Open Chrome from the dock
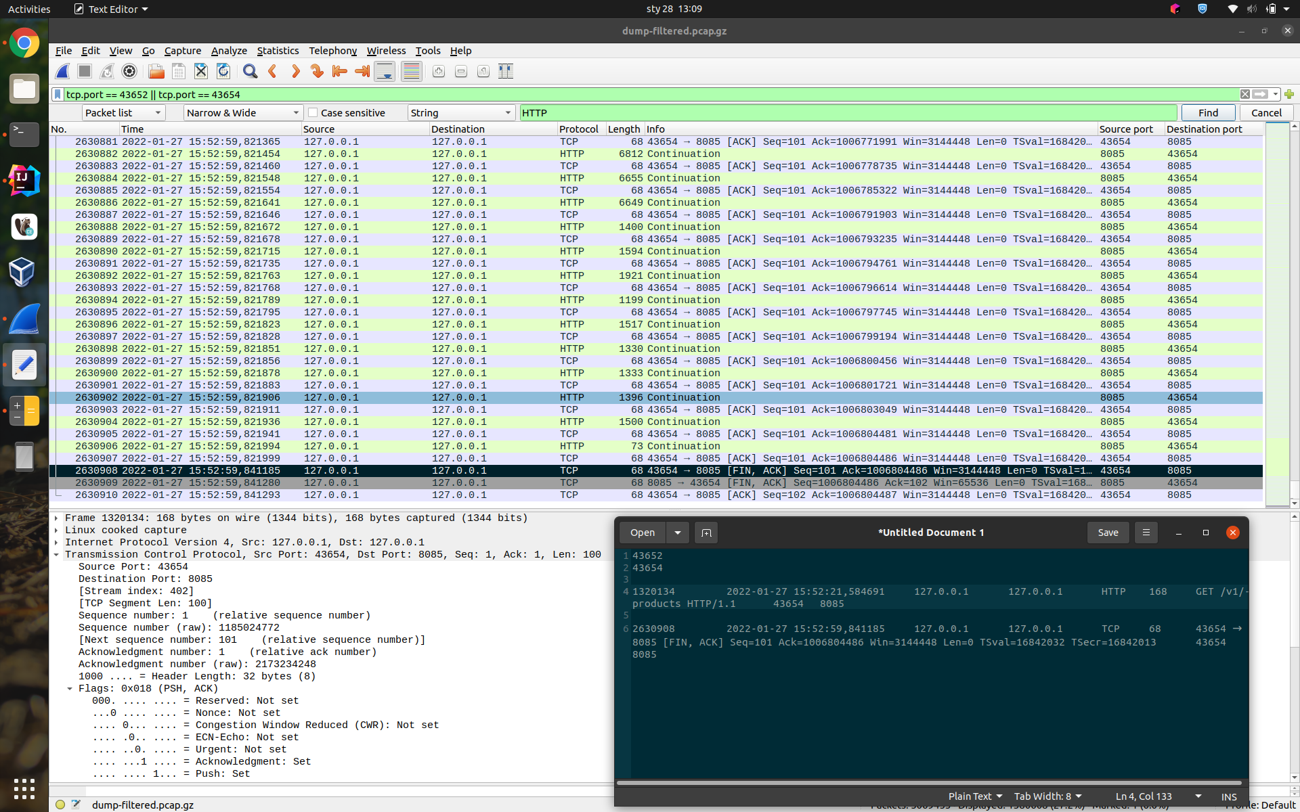The height and width of the screenshot is (812, 1300). (x=24, y=43)
